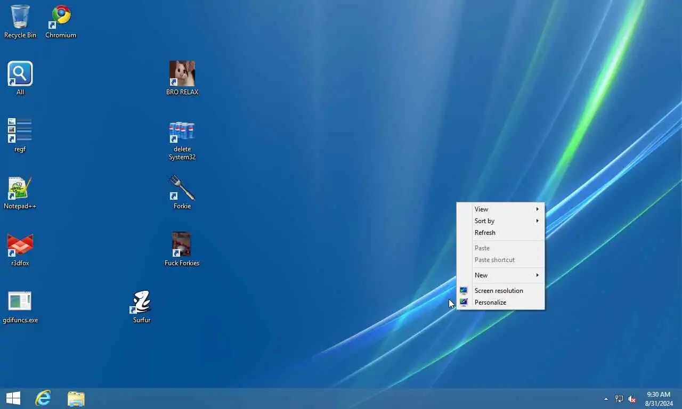This screenshot has width=682, height=409.
Task: Click the muted volume tray icon
Action: click(x=632, y=399)
